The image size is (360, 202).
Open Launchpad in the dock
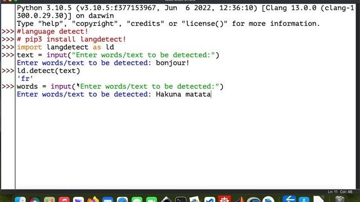tap(49, 200)
